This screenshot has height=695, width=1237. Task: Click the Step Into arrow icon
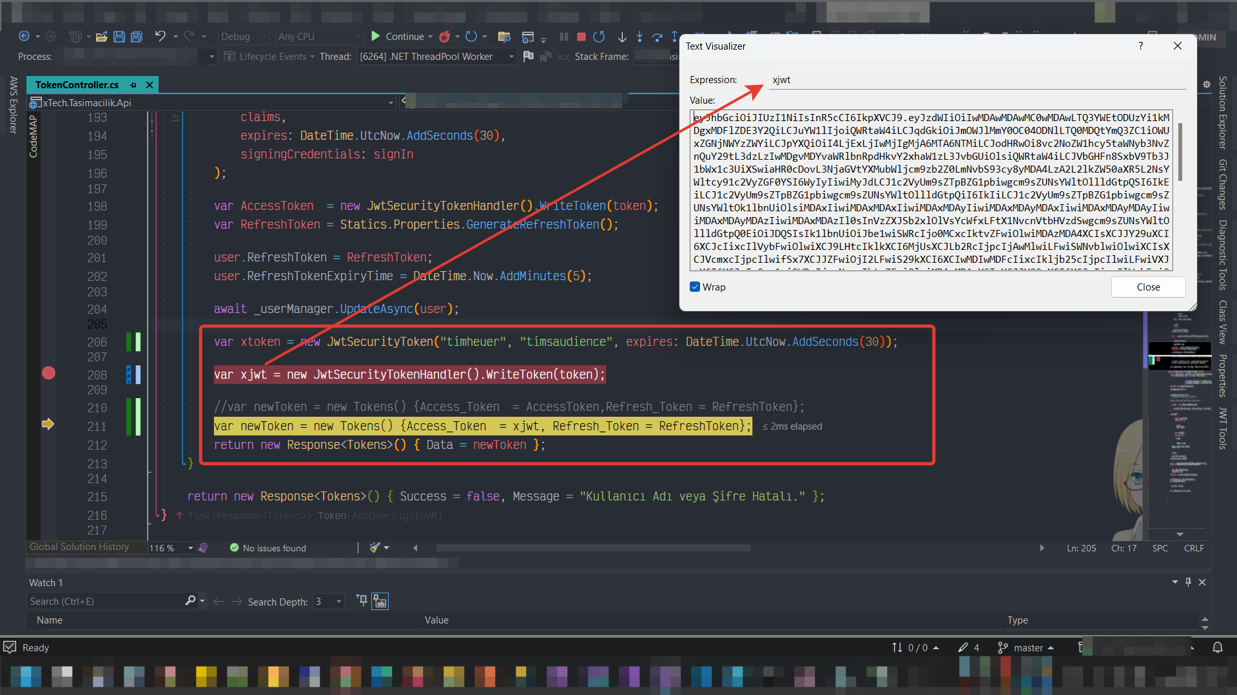click(639, 37)
